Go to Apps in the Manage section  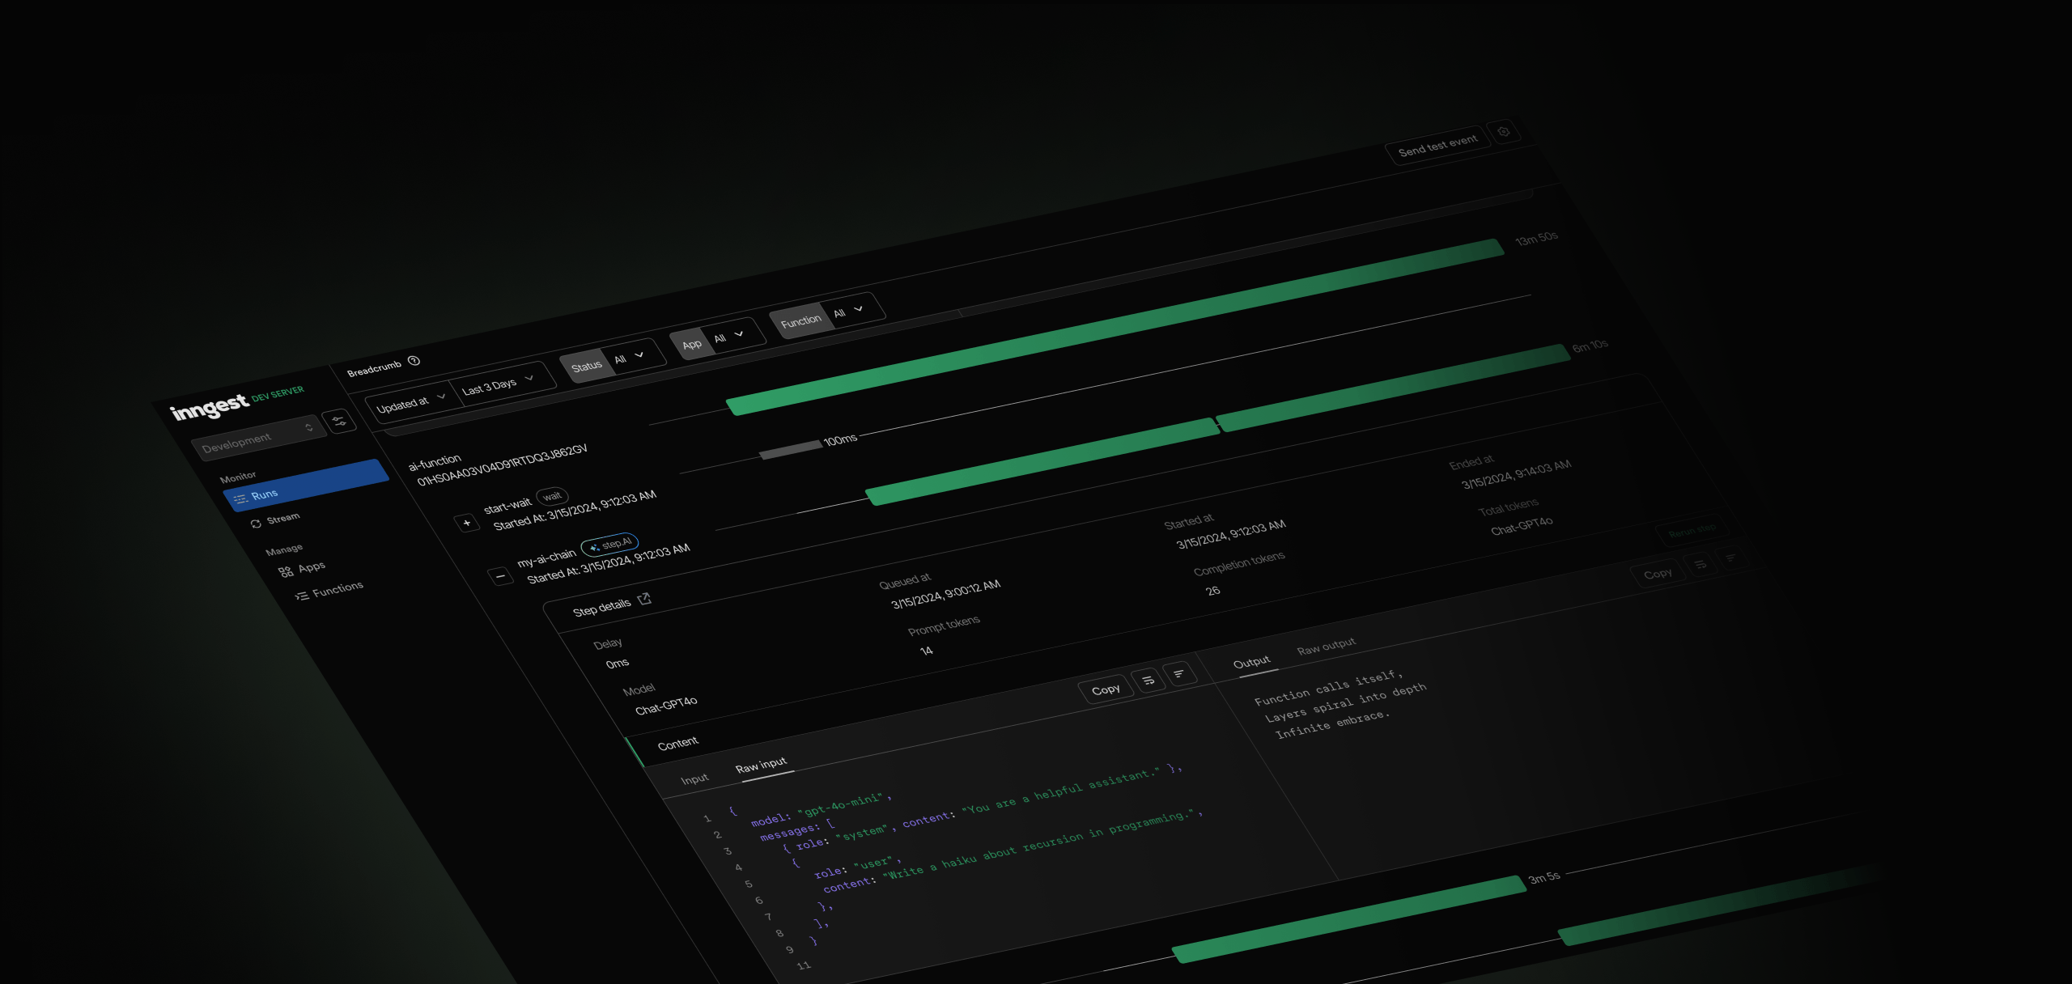click(x=311, y=567)
